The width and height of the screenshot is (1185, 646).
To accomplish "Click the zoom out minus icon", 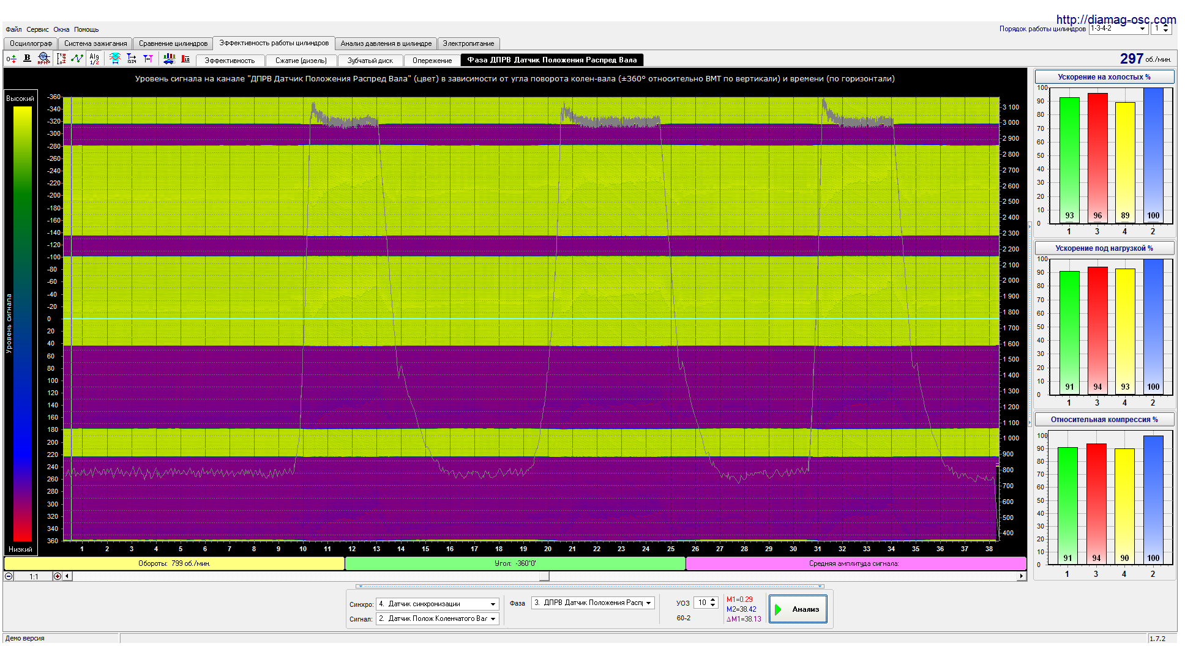I will 9,576.
